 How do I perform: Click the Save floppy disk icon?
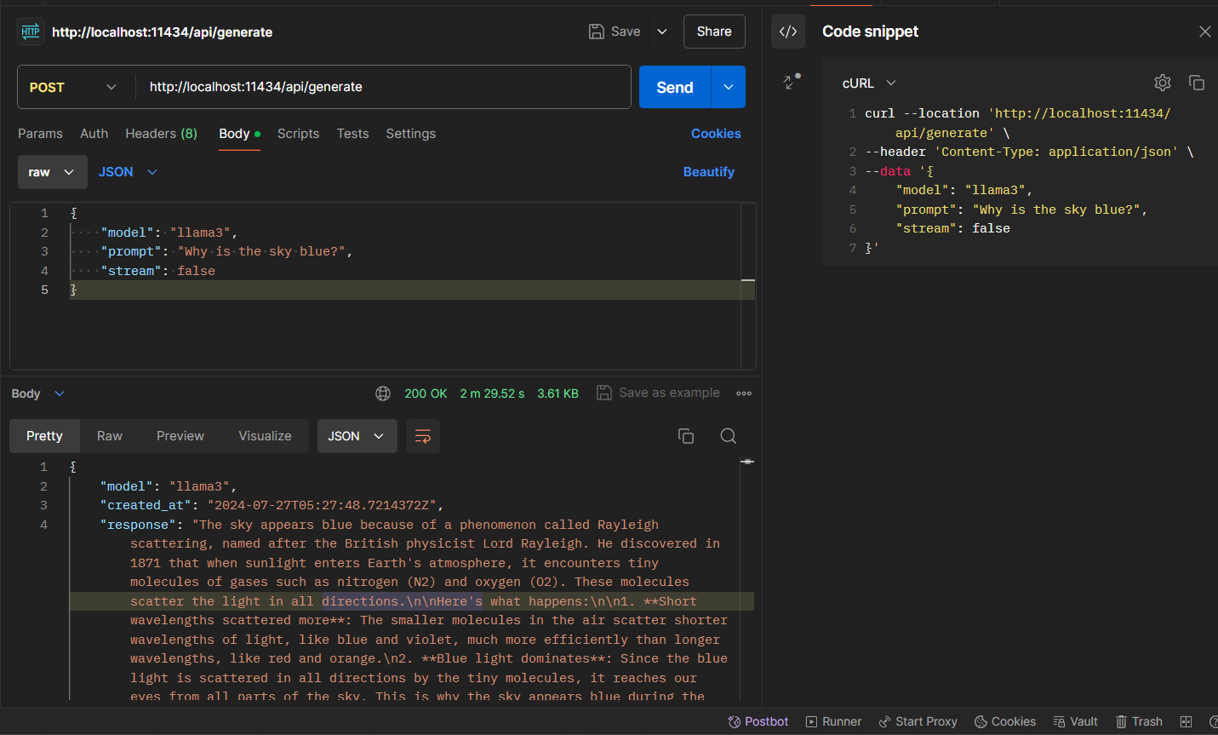tap(597, 32)
